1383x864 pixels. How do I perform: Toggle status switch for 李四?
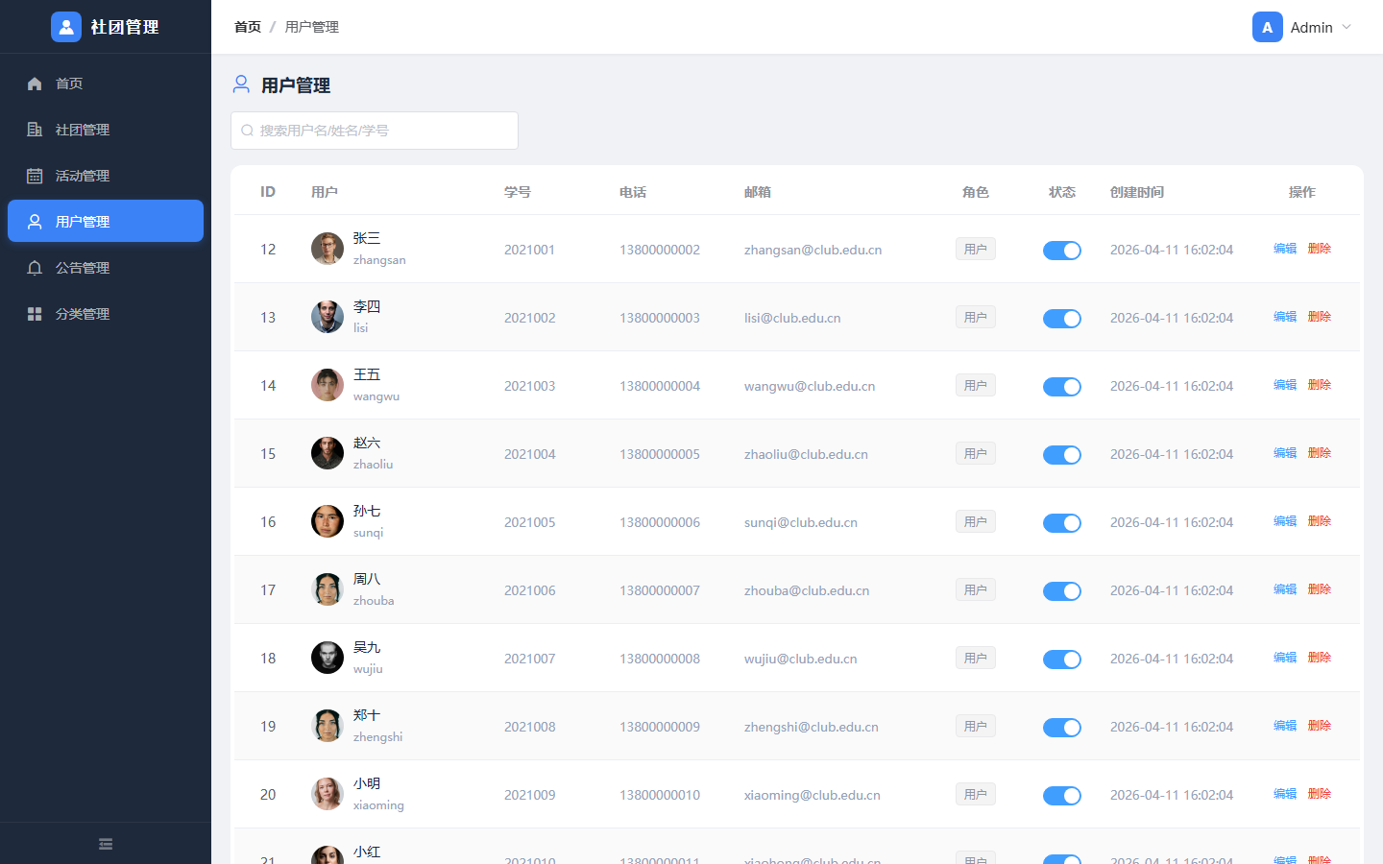click(1062, 319)
